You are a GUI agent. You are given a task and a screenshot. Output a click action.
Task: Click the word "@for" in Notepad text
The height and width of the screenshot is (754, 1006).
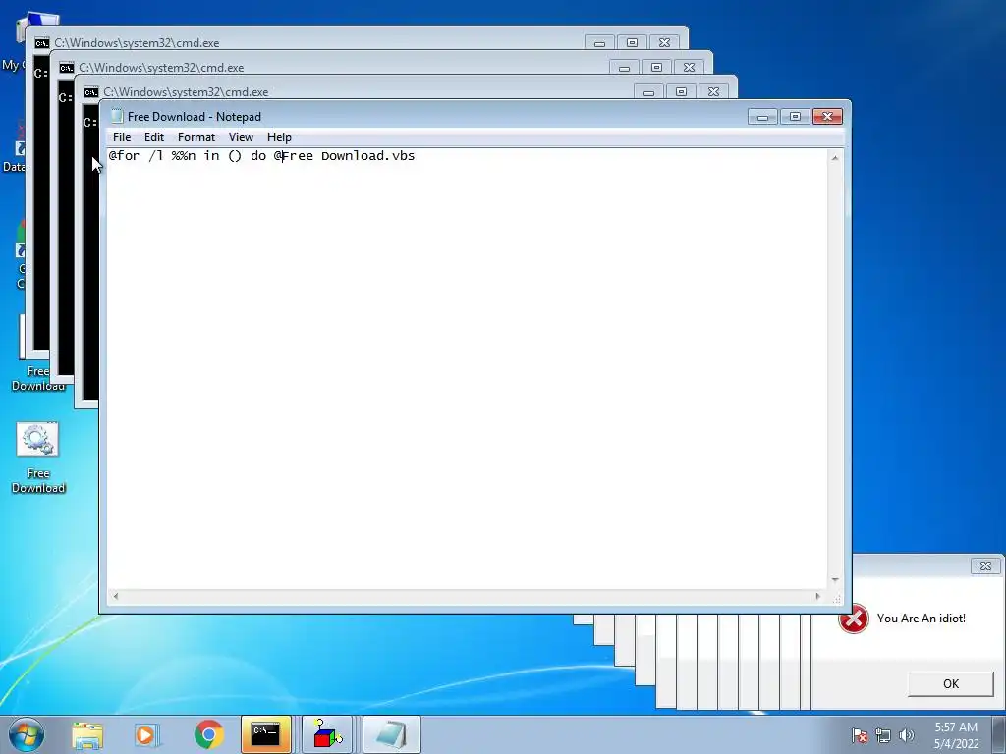[x=124, y=156]
